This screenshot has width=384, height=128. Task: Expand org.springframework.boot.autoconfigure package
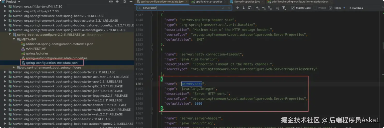pyautogui.click(x=14, y=67)
